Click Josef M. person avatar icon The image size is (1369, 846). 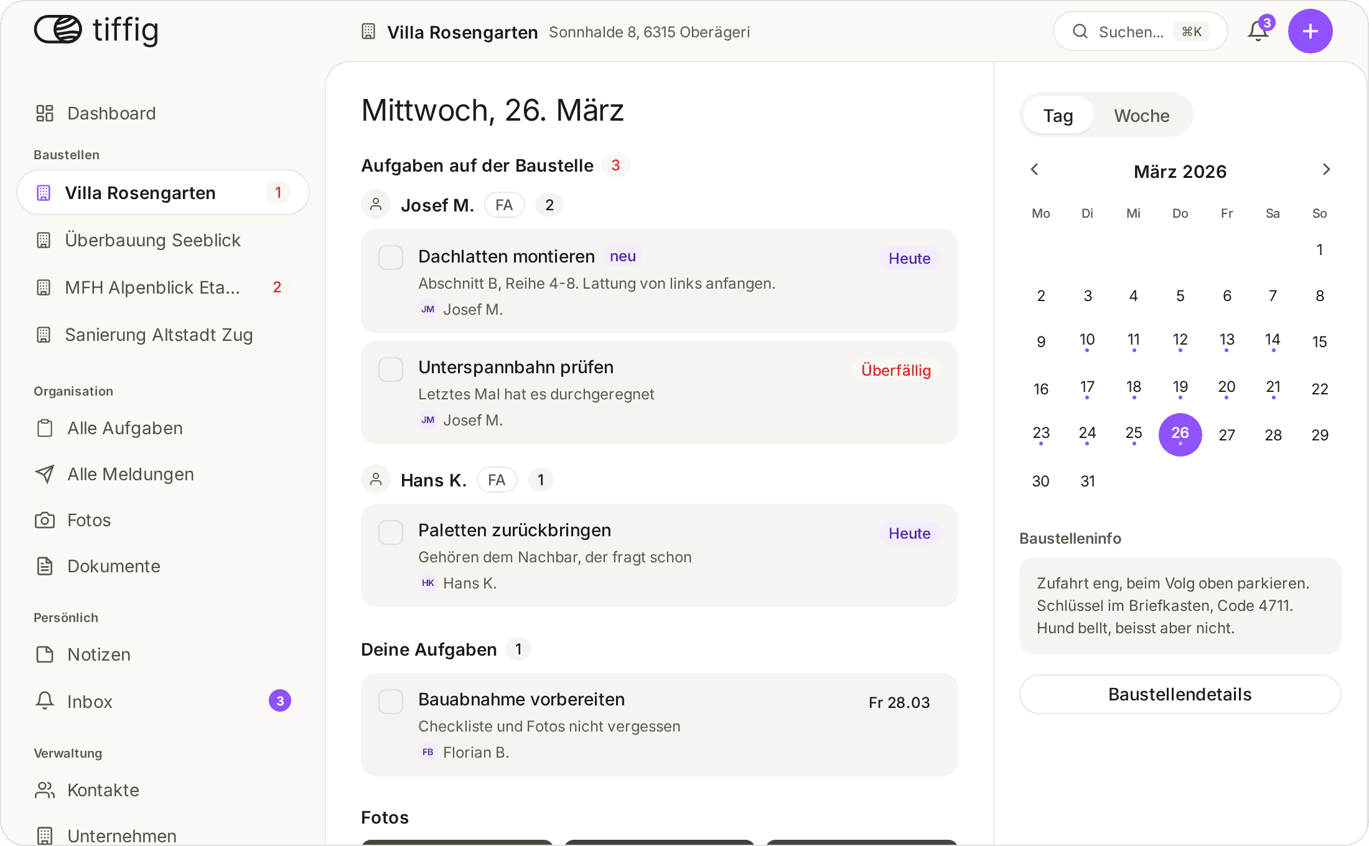pyautogui.click(x=376, y=205)
